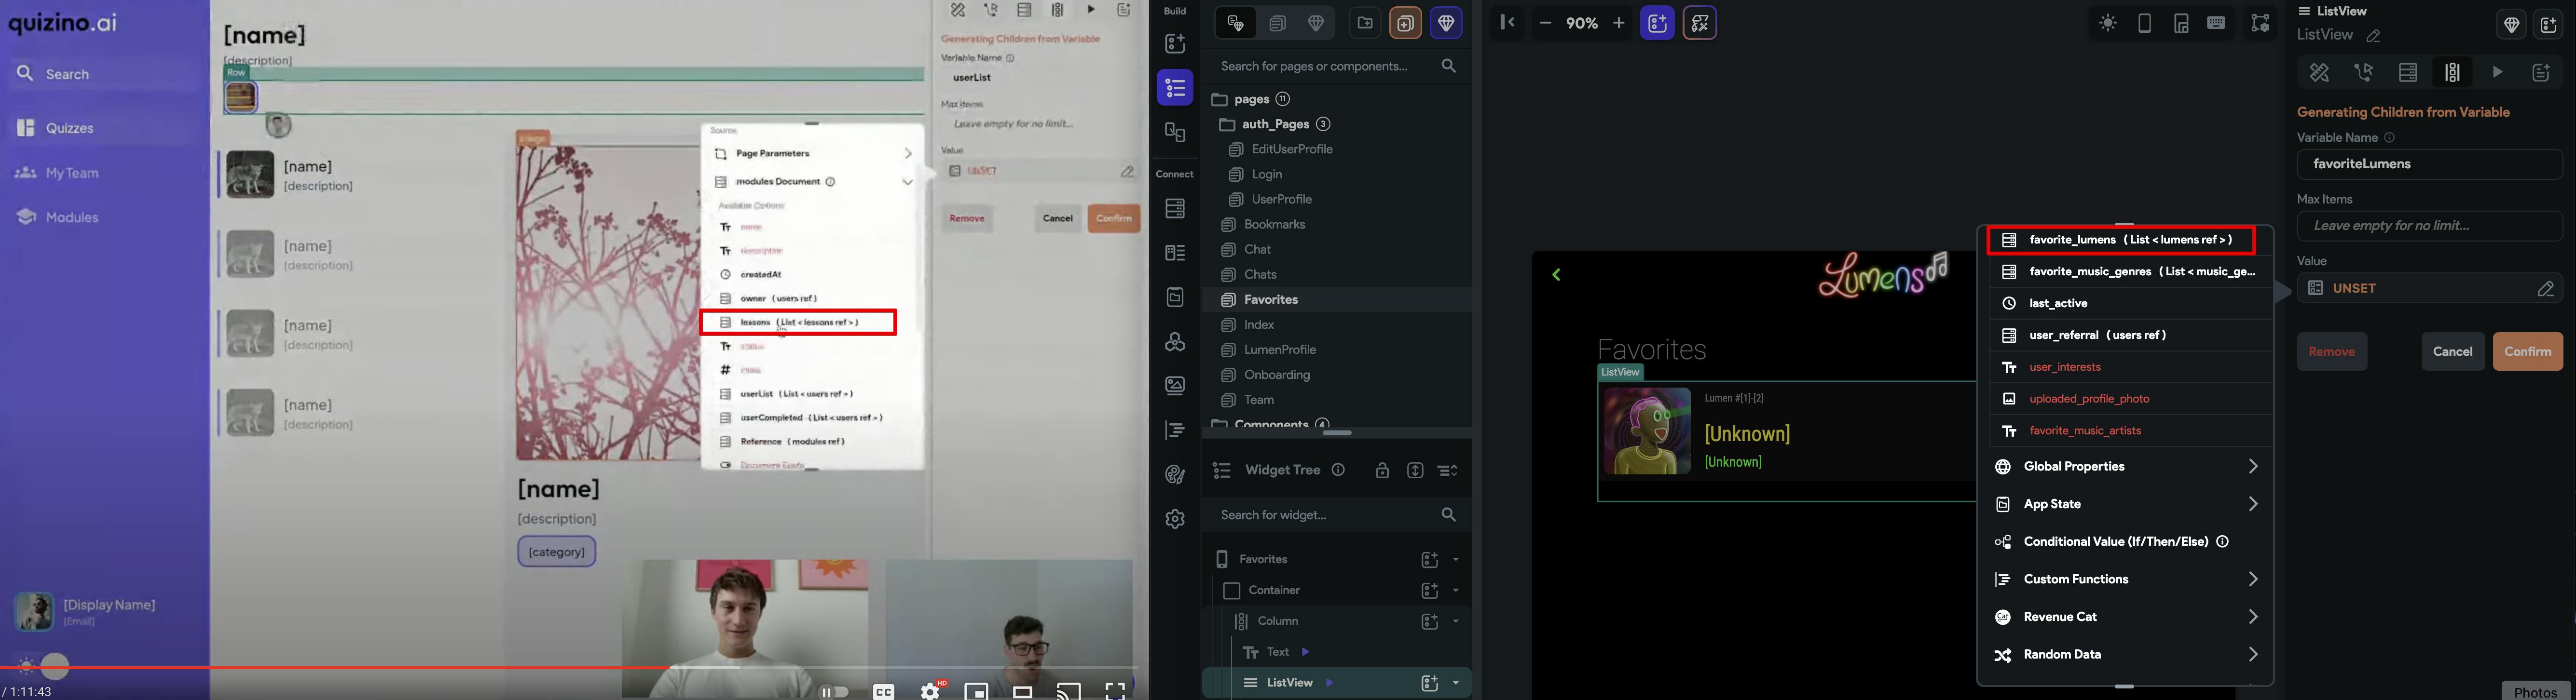Open dropdown arrow on Favorites tree row

tap(1456, 560)
